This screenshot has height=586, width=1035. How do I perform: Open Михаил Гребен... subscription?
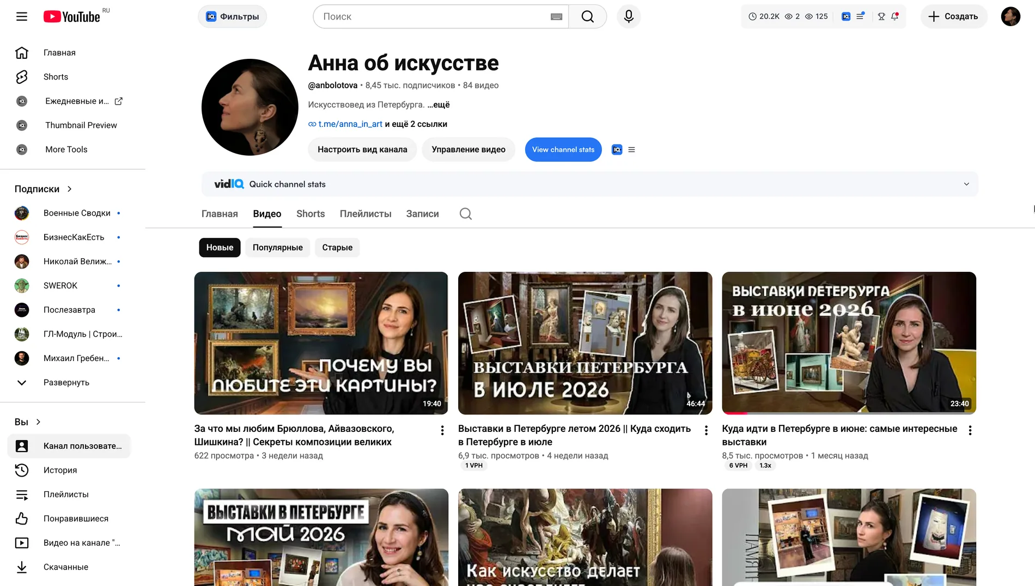[x=69, y=358]
